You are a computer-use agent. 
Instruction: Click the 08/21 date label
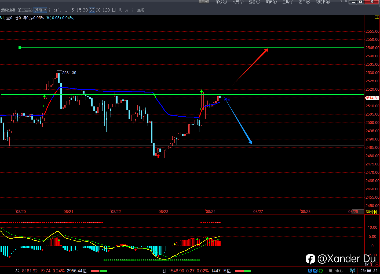[x=68, y=212]
